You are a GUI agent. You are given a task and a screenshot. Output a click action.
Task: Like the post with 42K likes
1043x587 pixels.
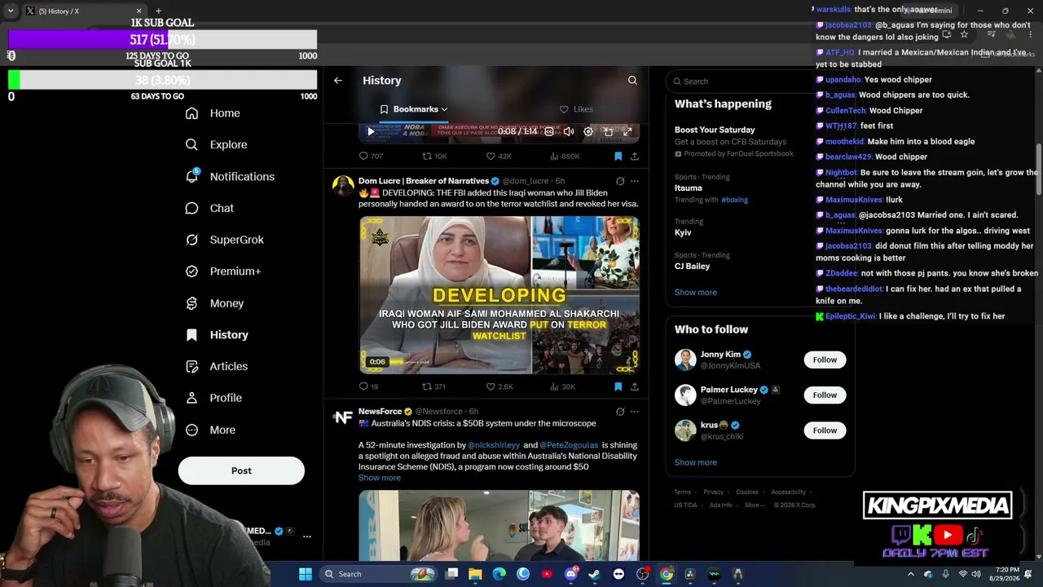499,156
